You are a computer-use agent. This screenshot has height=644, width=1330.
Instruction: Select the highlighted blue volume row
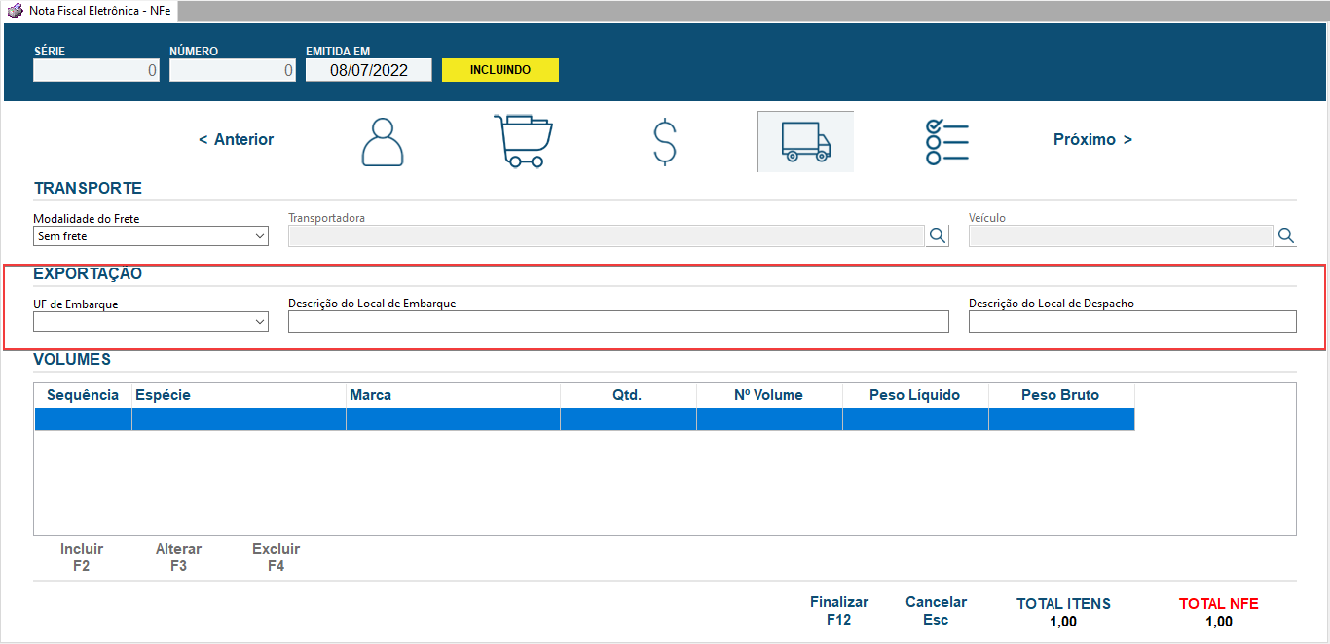(584, 418)
